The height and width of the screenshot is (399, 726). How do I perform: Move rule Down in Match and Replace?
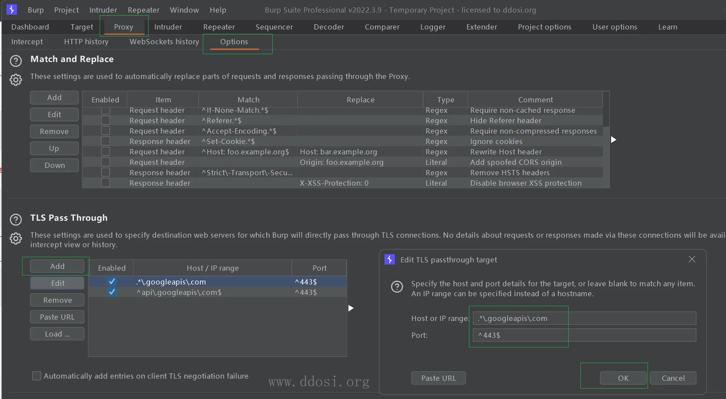[x=54, y=165]
